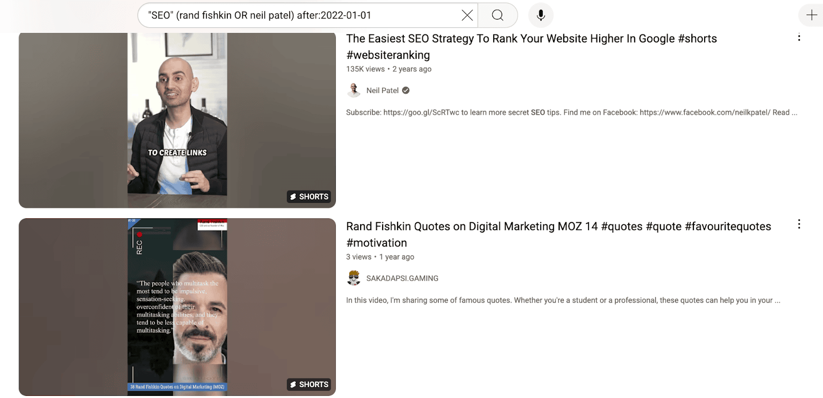Click the magnifier search button
Screen dimensions: 823x398
(497, 15)
